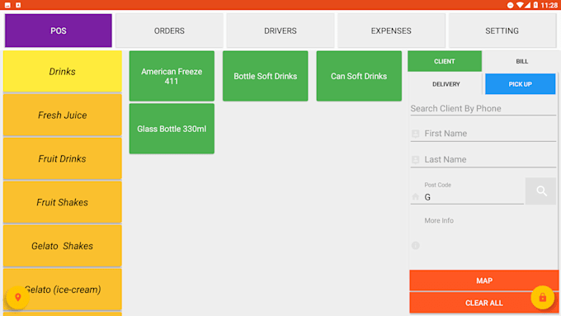
Task: Open Bottle Soft Drinks item
Action: click(x=265, y=76)
